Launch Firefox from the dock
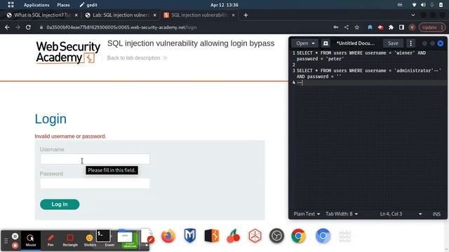 [x=168, y=236]
